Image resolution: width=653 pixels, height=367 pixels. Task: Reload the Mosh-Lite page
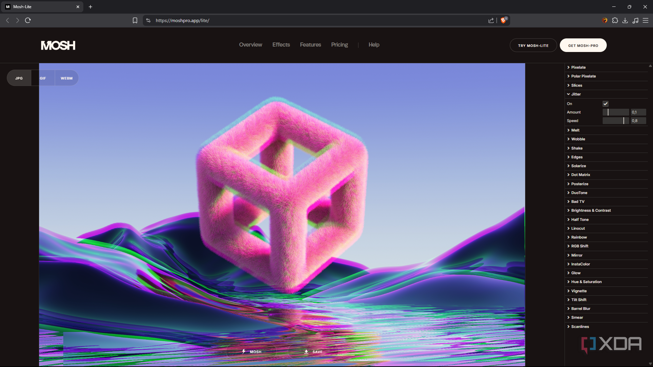pyautogui.click(x=28, y=20)
